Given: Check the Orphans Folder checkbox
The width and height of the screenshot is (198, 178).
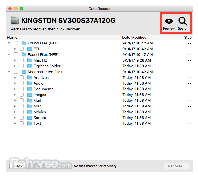Looking at the screenshot, I should pos(22,66).
